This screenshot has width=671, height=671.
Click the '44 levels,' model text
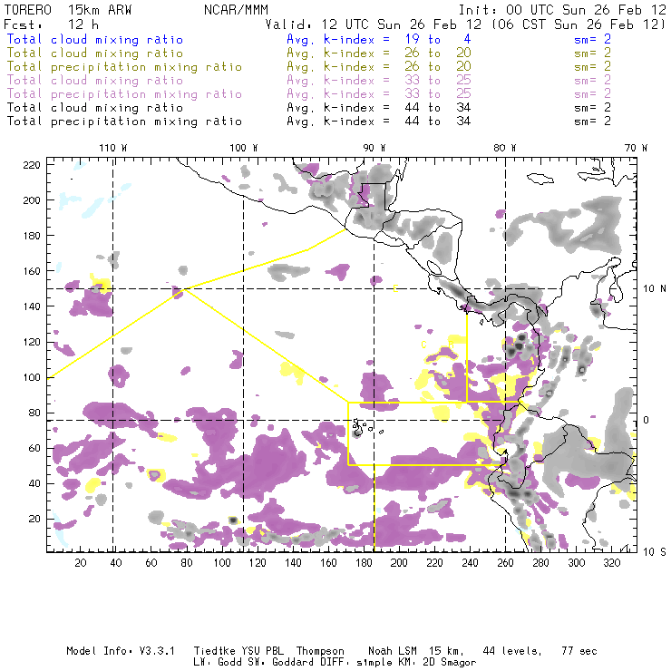[512, 651]
